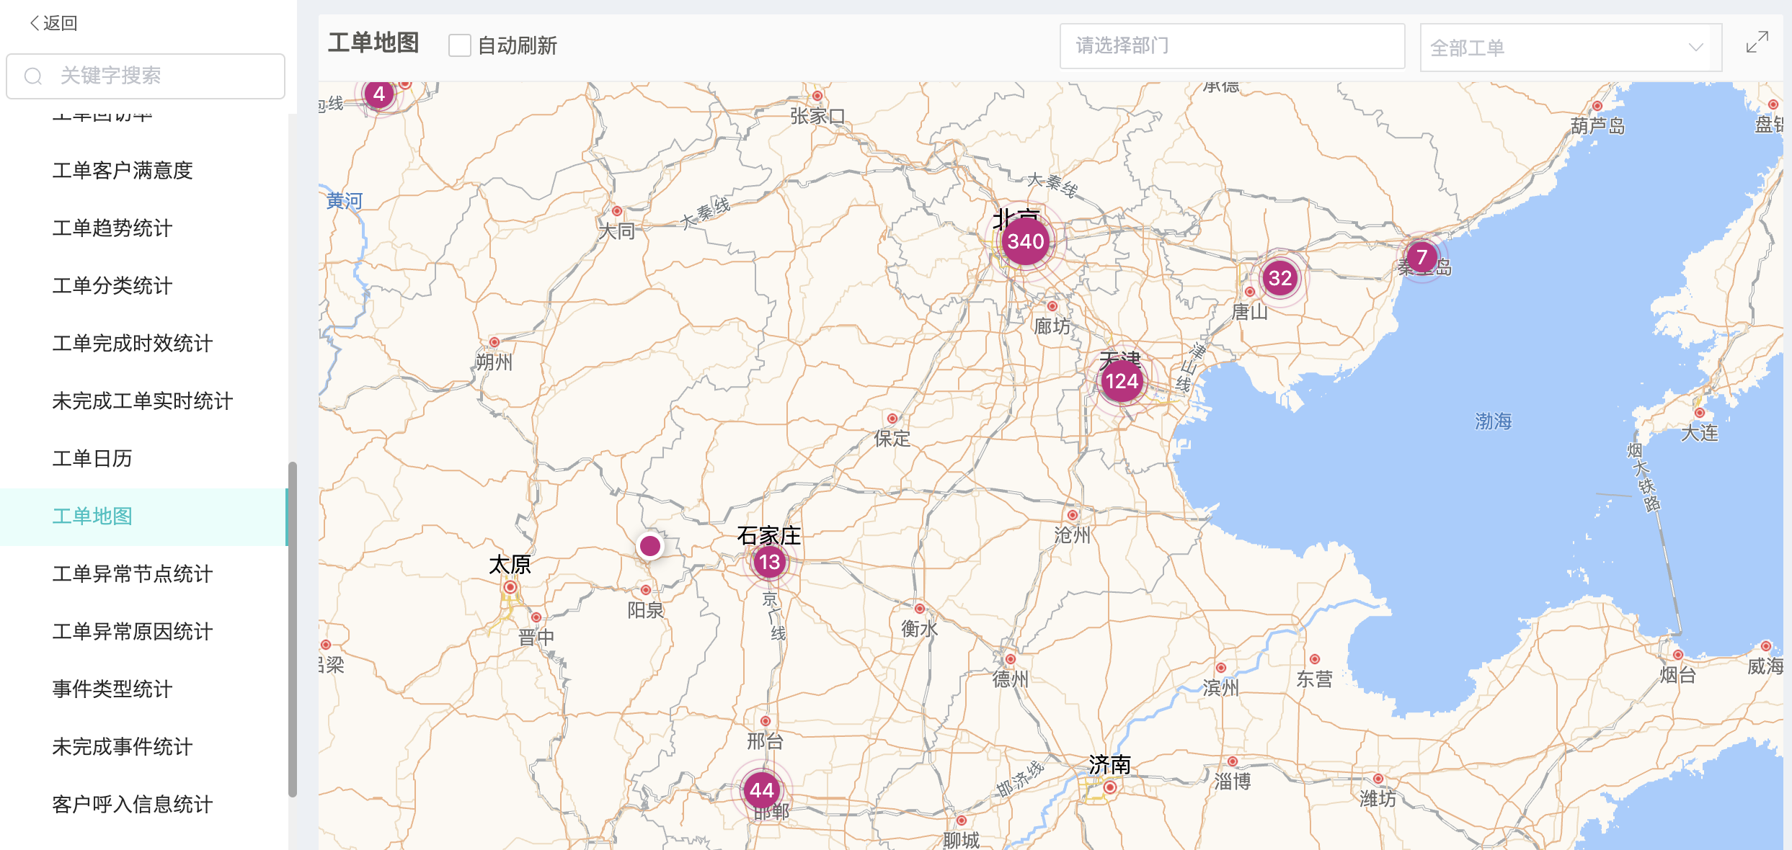Click the 13 cluster marker at Shijiazhuang
Screen dimensions: 1792x850
coord(769,562)
